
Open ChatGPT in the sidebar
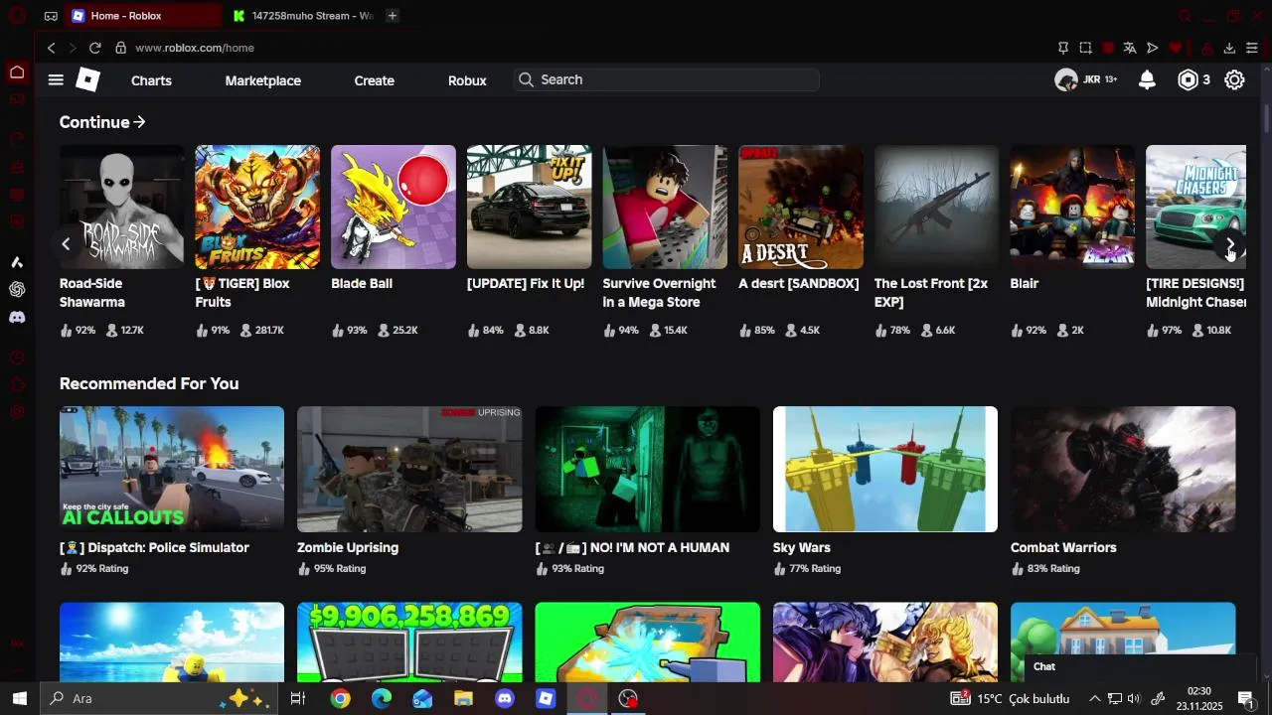[17, 290]
